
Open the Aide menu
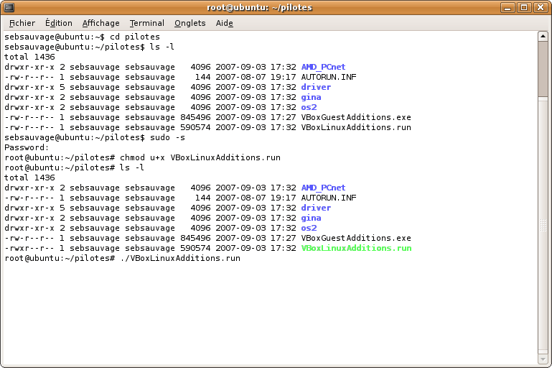point(225,23)
